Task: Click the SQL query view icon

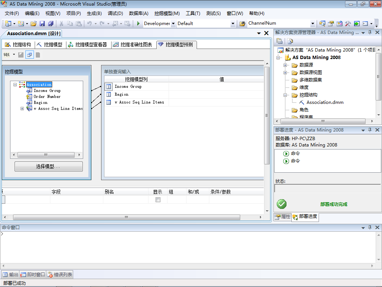Action: [x=7, y=55]
